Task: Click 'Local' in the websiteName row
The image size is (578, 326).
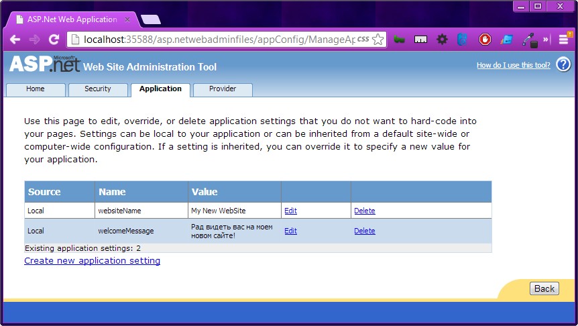Action: point(36,211)
